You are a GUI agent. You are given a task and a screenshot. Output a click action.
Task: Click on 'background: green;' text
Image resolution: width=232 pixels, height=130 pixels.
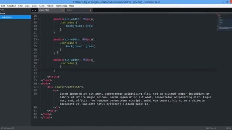(x=80, y=46)
